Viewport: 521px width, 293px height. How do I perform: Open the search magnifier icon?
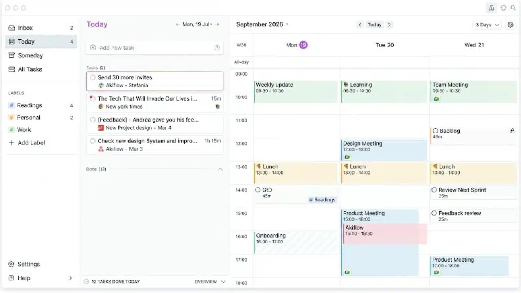513,8
